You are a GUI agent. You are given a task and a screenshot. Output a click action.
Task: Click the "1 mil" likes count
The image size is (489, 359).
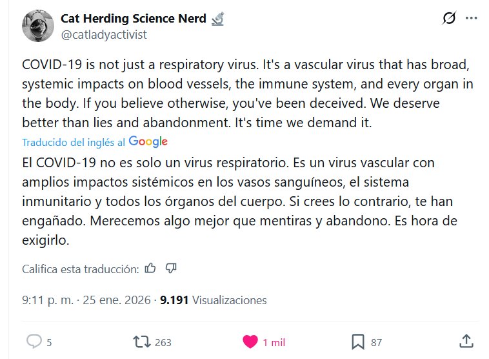tap(274, 342)
